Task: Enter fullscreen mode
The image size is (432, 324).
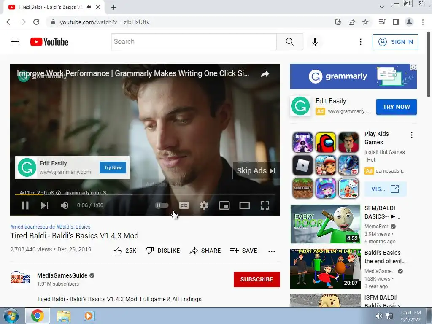Action: (265, 205)
